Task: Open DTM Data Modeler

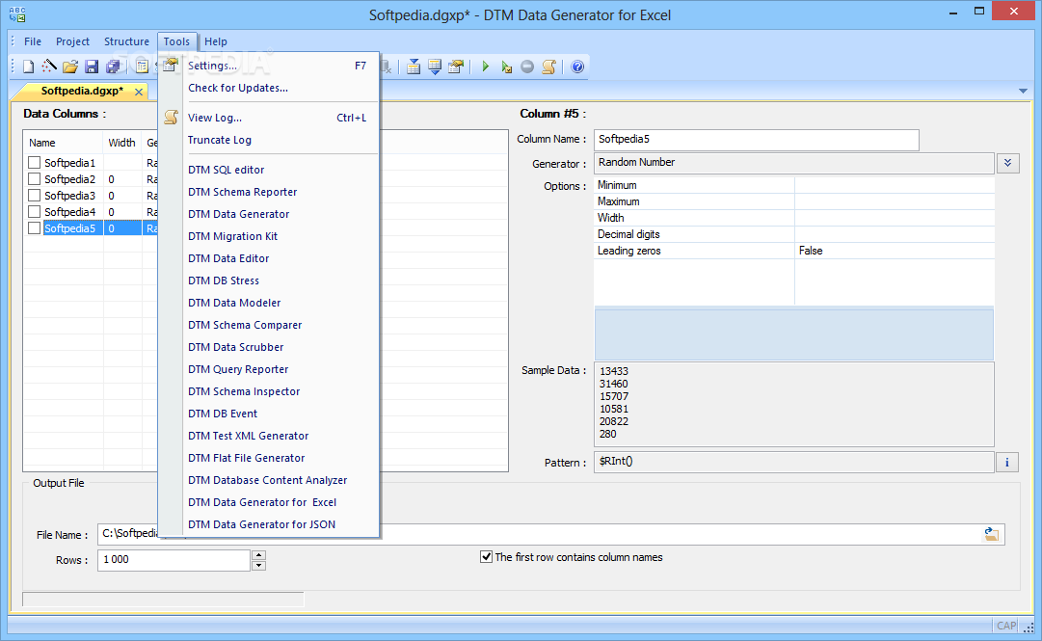Action: (269, 303)
